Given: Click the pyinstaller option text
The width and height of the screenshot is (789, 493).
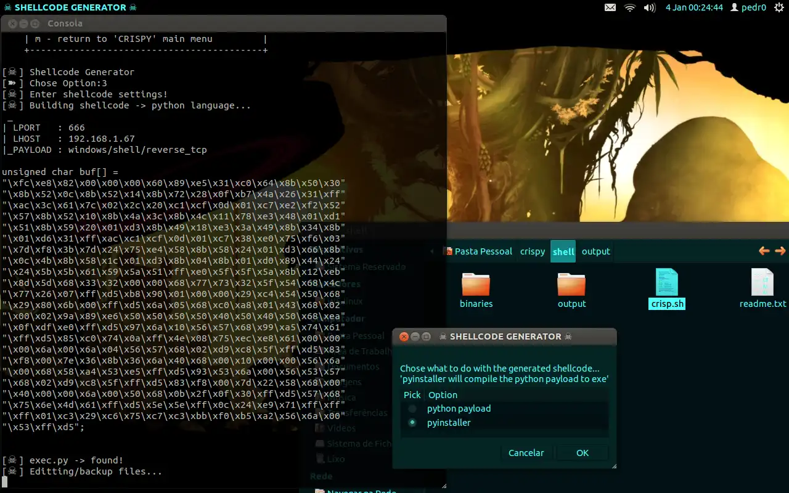Looking at the screenshot, I should [x=449, y=423].
